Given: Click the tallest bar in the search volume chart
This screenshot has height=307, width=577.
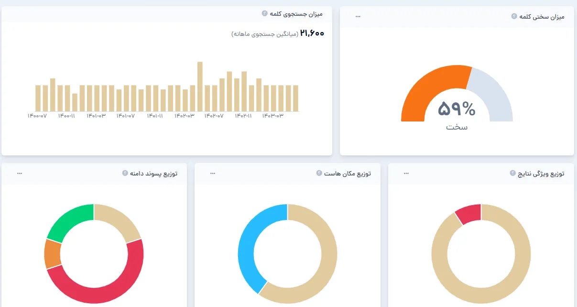Looking at the screenshot, I should click(200, 87).
